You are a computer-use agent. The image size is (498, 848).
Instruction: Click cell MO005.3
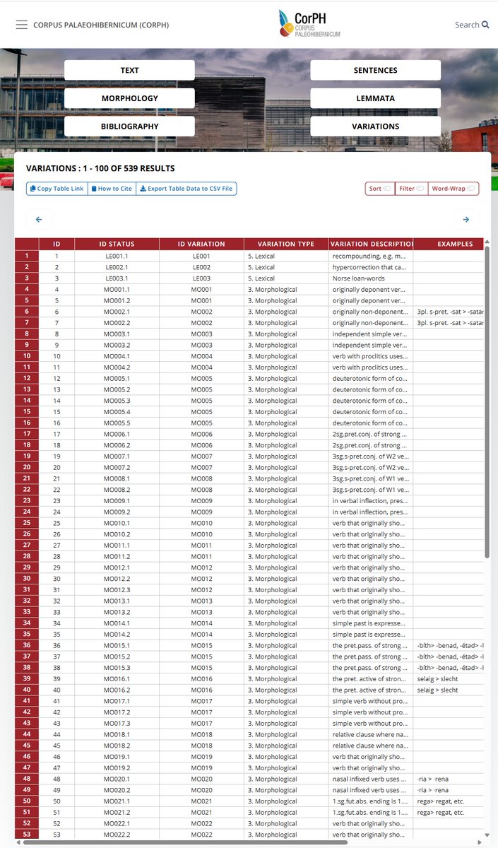pyautogui.click(x=117, y=401)
